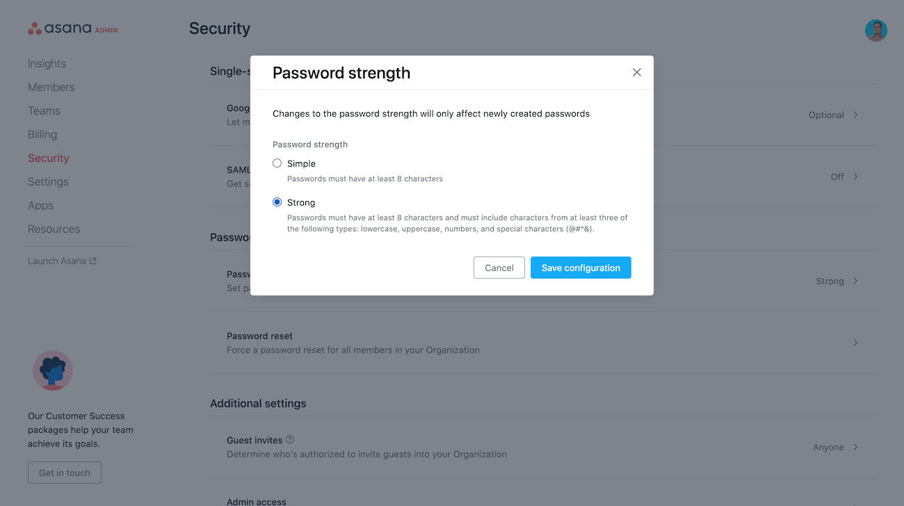The width and height of the screenshot is (904, 506).
Task: Cancel the password strength changes
Action: [499, 268]
